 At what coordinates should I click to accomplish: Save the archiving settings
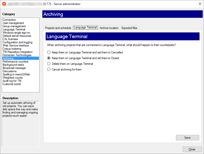(187, 138)
